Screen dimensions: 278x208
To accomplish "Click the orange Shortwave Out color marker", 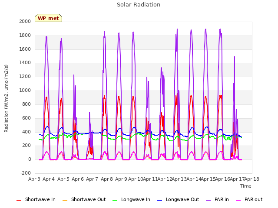I will (x=65, y=200).
